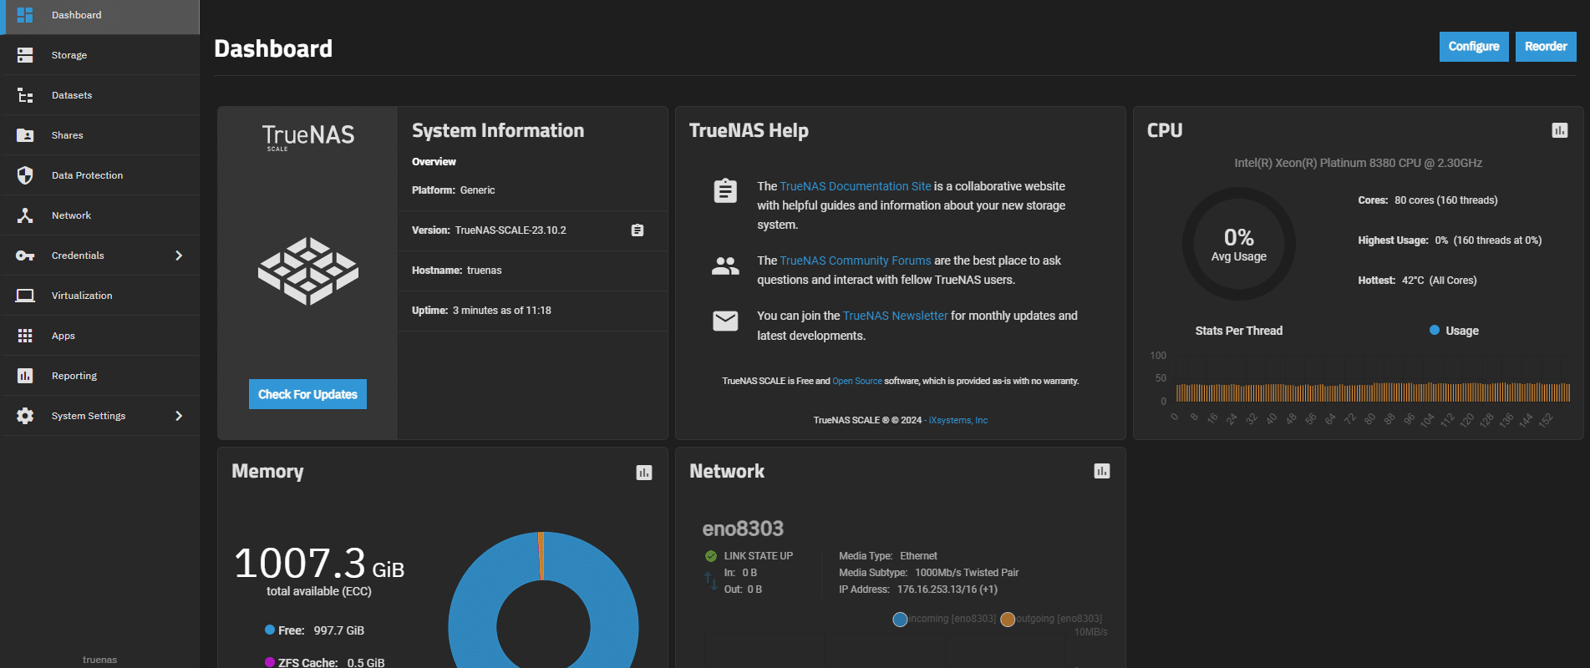Viewport: 1590px width, 668px height.
Task: Open the Virtualization menu item
Action: click(100, 296)
